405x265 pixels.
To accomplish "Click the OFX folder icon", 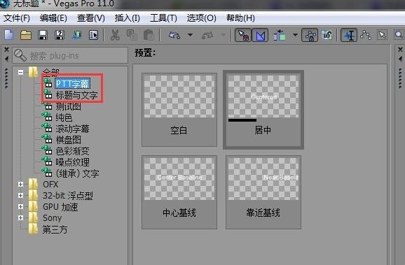I will 33,184.
